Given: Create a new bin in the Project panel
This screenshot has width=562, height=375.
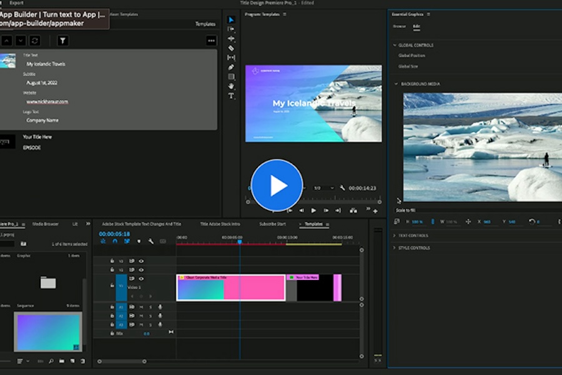Looking at the screenshot, I should click(62, 361).
